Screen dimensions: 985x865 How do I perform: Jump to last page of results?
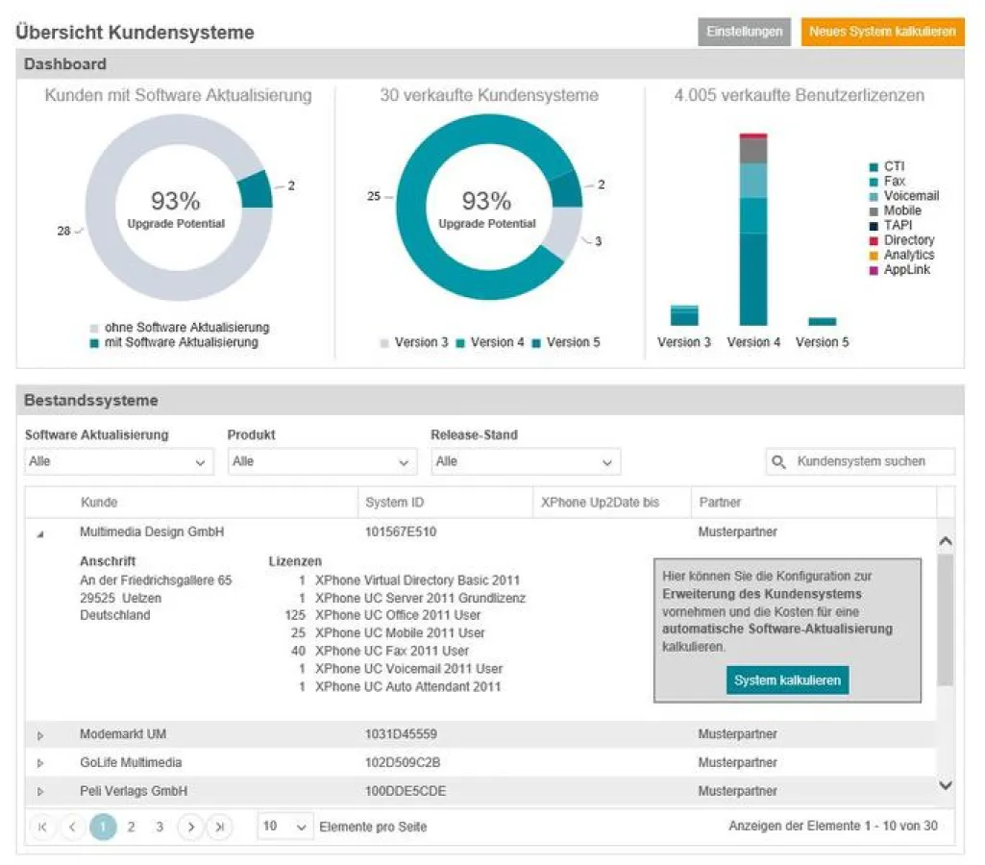coord(220,827)
